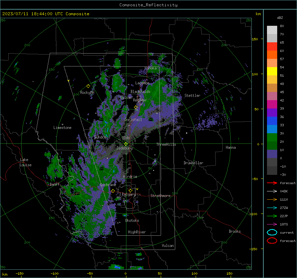Click the Blackfalds label
This screenshot has height=278, width=297.
click(140, 92)
